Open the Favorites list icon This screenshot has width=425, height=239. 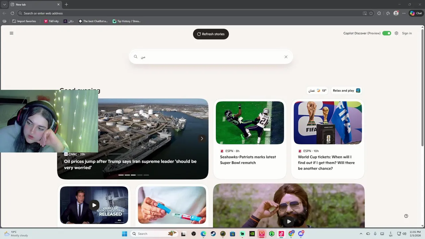pos(388,13)
